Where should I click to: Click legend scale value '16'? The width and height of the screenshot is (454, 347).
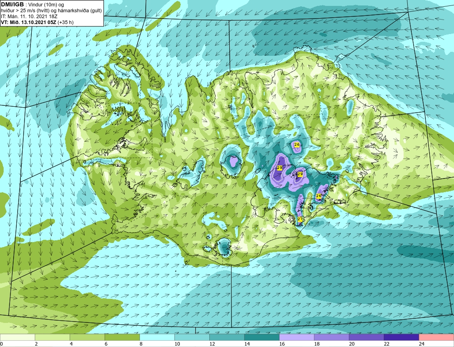[282, 344]
